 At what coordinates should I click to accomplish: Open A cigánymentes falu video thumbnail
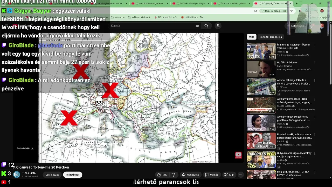click(261, 105)
